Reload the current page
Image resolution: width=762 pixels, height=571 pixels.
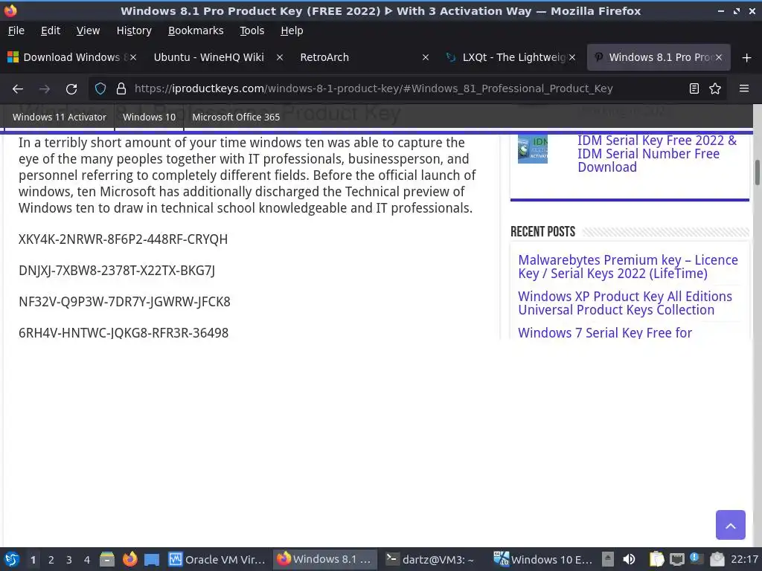(71, 89)
